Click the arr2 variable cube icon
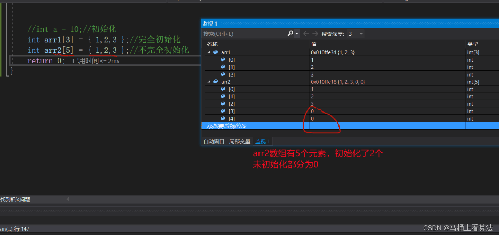This screenshot has height=235, width=499. coord(216,82)
